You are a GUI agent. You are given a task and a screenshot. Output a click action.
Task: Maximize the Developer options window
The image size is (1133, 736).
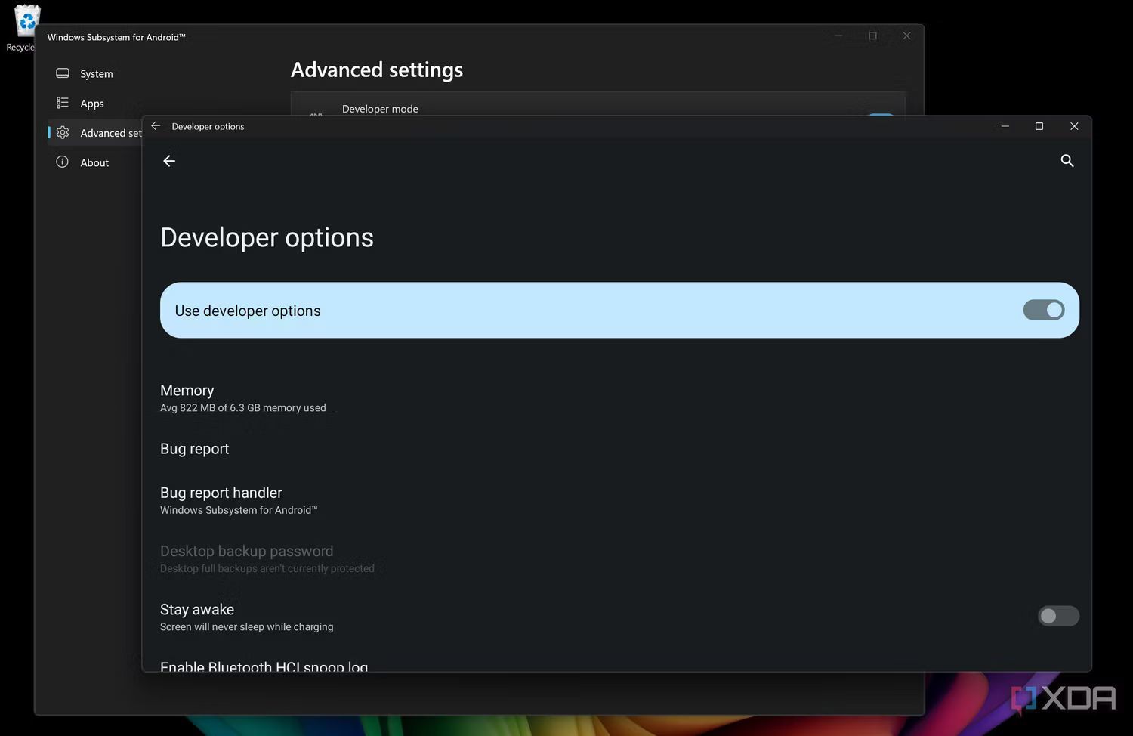1039,126
